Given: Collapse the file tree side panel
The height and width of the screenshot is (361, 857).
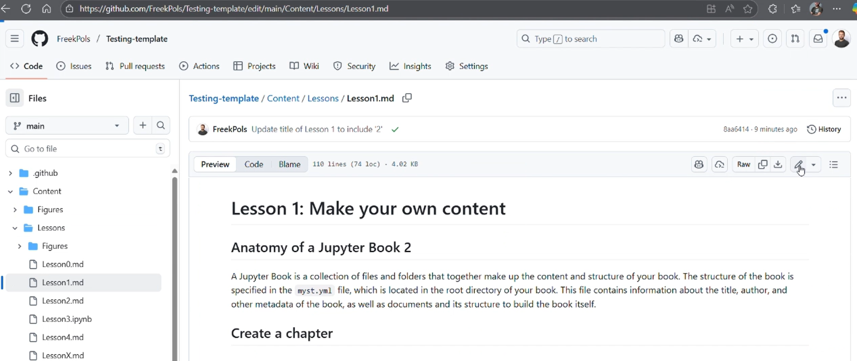Looking at the screenshot, I should point(14,98).
